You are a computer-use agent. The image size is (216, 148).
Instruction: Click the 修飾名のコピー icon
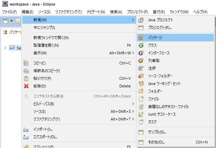click(x=26, y=71)
